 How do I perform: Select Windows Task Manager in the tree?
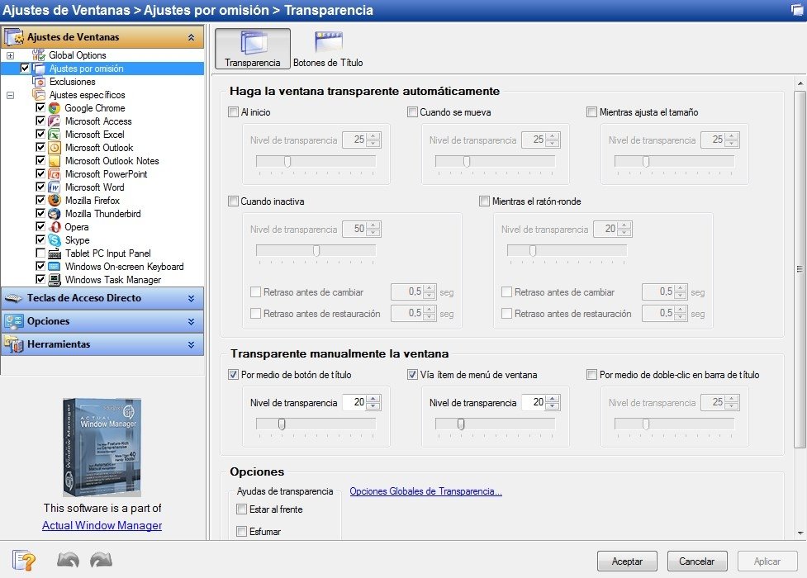[x=112, y=279]
